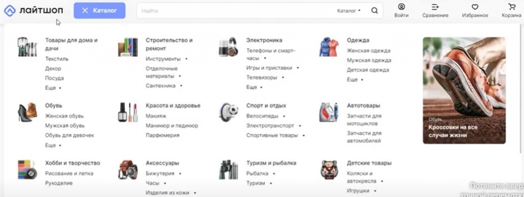524x197 pixels.
Task: Open the Войти account icon
Action: (401, 7)
